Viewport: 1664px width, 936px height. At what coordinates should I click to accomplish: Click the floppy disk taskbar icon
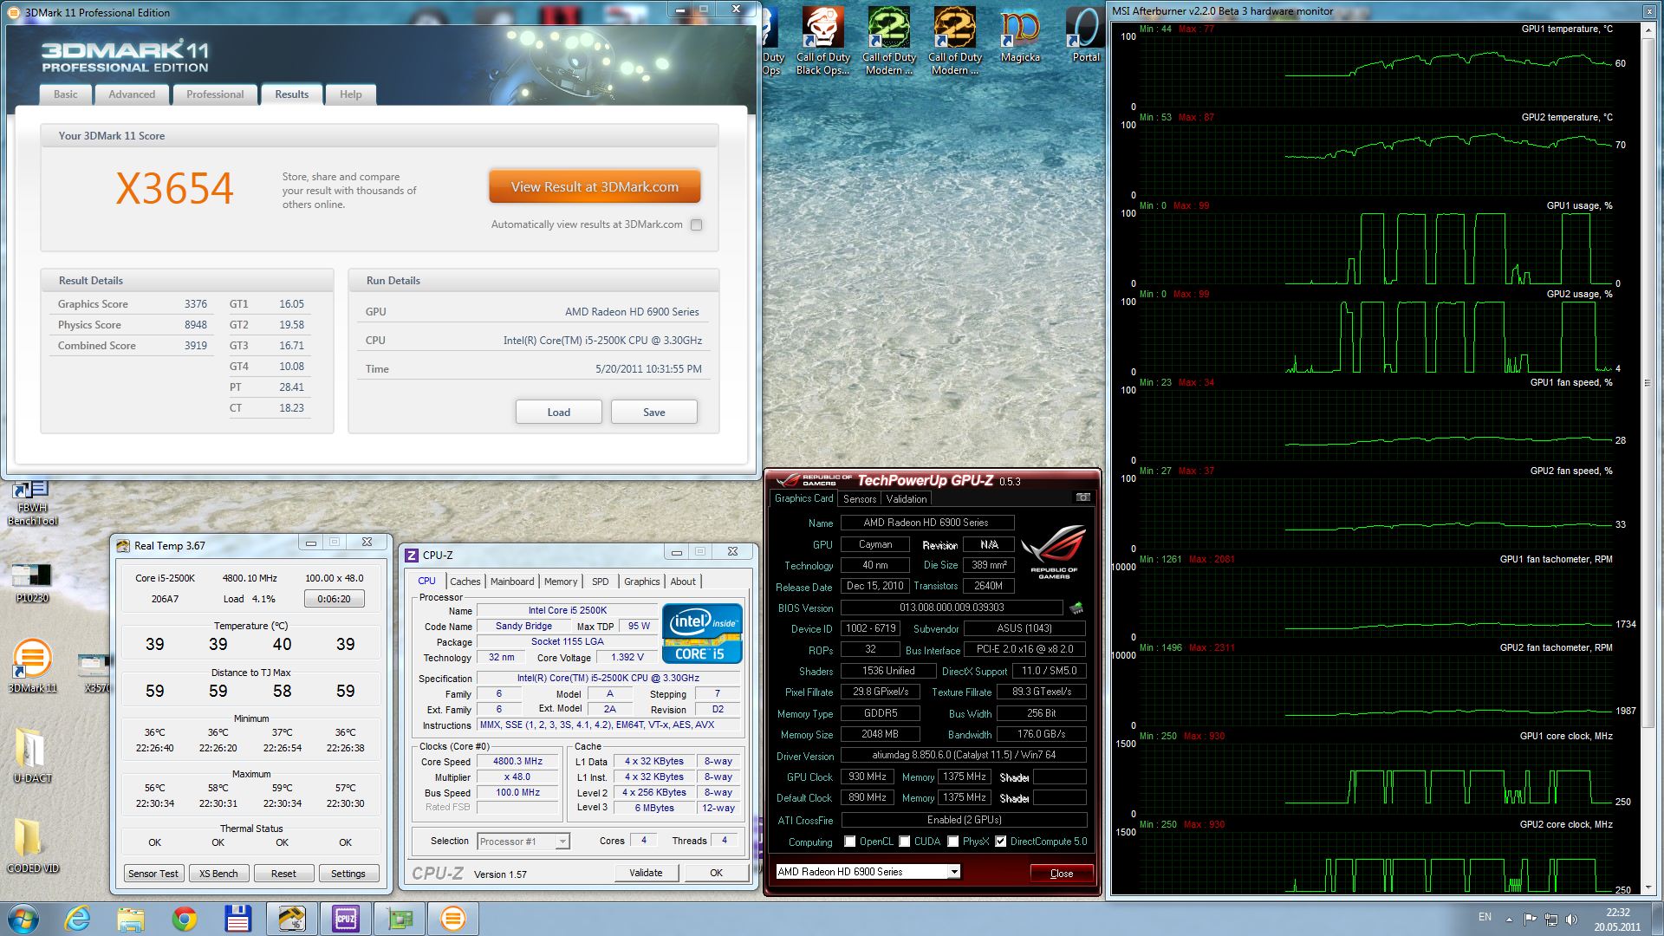coord(237,919)
